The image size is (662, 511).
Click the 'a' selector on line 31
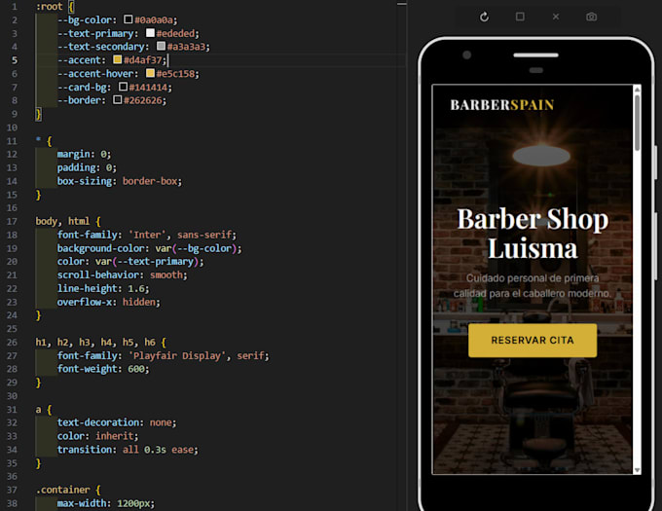point(38,410)
